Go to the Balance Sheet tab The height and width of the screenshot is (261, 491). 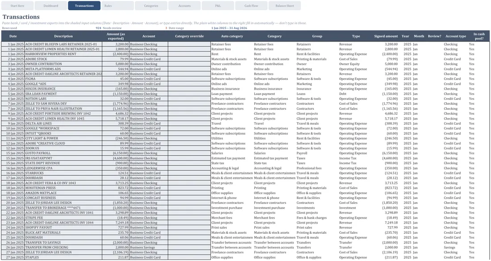tap(285, 6)
